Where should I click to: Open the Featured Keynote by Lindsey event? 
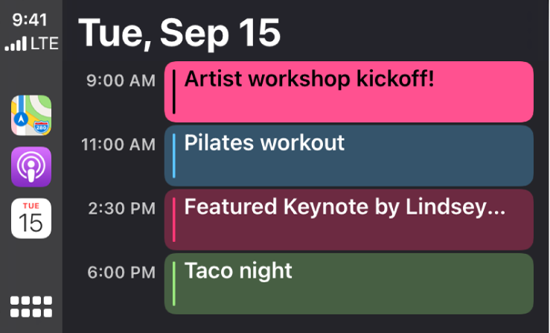click(348, 219)
